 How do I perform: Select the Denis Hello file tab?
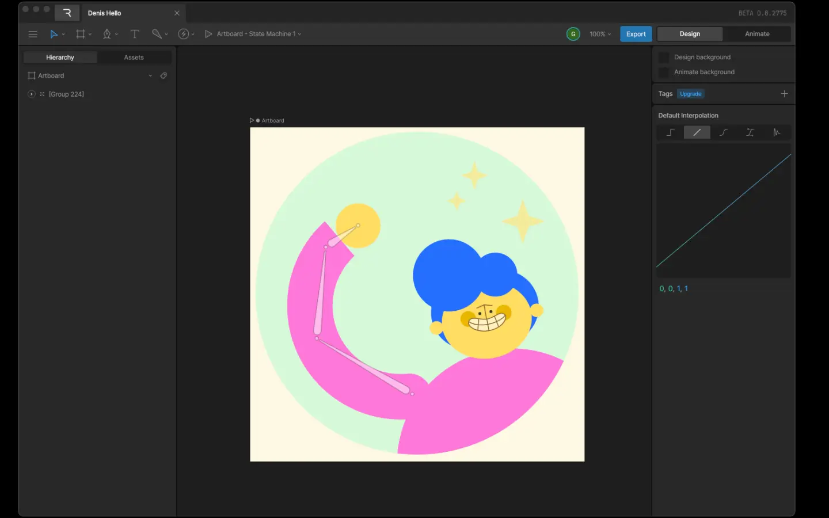(x=105, y=13)
